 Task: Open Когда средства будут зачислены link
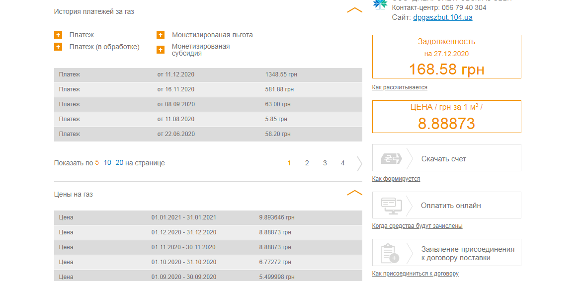pyautogui.click(x=417, y=226)
